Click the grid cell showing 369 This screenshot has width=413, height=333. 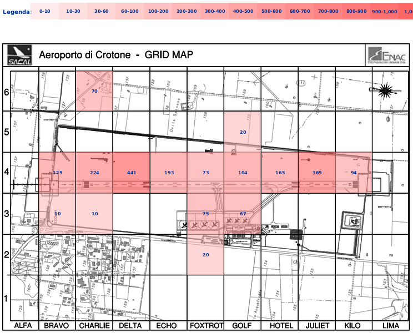(317, 173)
